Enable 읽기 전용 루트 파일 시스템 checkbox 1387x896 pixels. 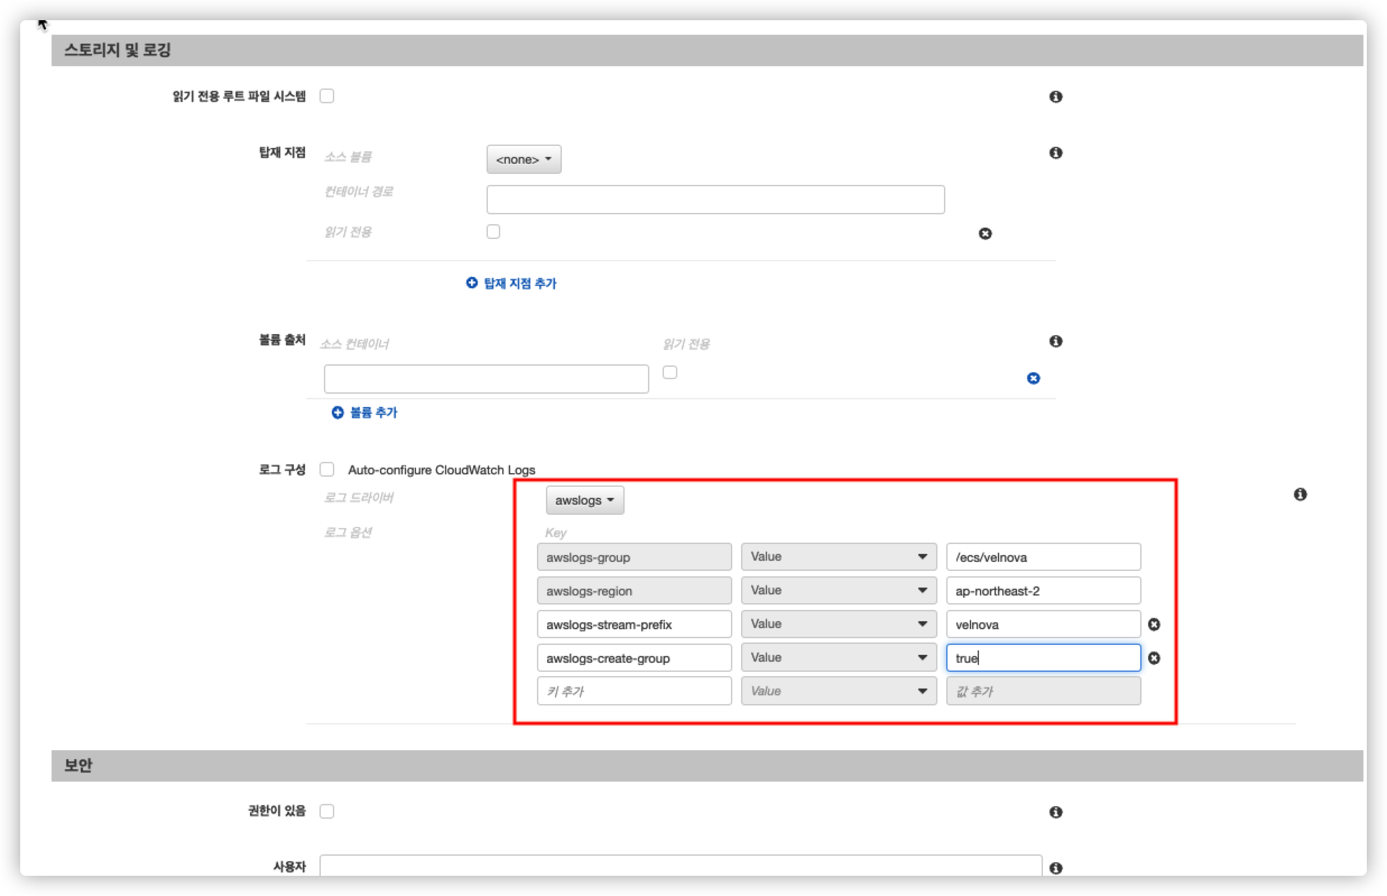click(327, 96)
